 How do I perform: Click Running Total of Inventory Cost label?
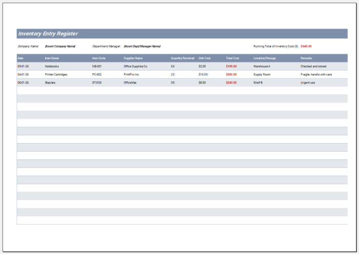pos(276,47)
